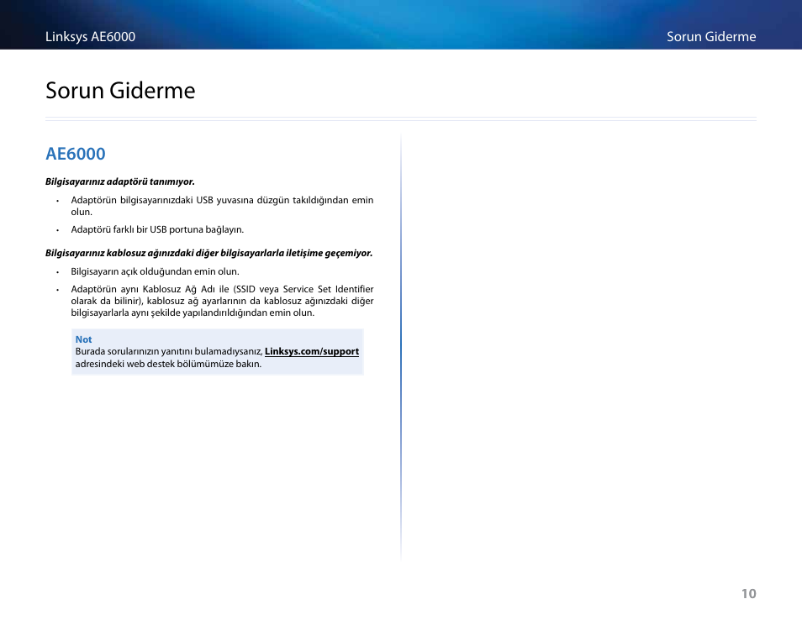Click 'adresindeki web destek bölümümüze bakın.' line

(168, 364)
